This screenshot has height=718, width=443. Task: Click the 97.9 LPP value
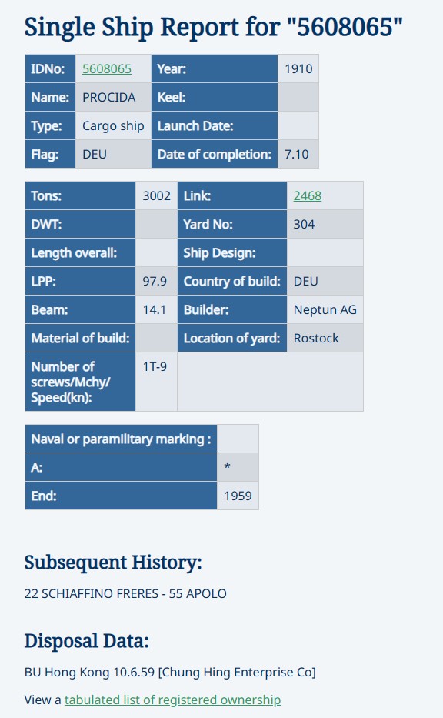pos(156,281)
